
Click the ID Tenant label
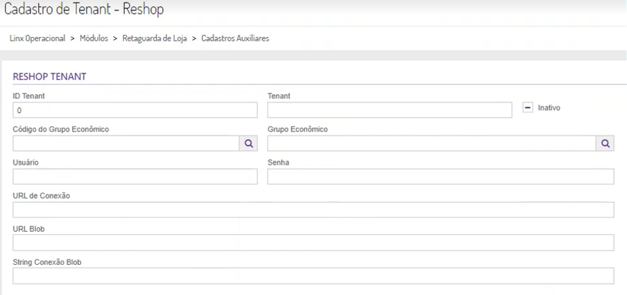(x=28, y=96)
